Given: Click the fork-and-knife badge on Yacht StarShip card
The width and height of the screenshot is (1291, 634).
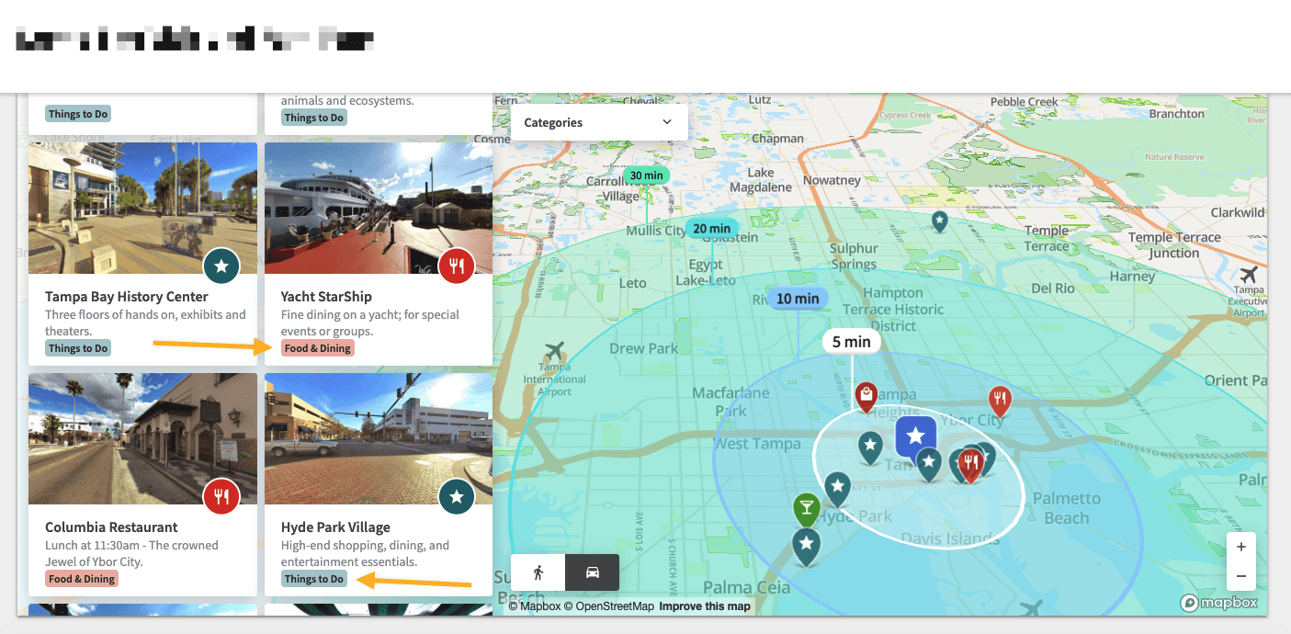Looking at the screenshot, I should click(x=457, y=266).
